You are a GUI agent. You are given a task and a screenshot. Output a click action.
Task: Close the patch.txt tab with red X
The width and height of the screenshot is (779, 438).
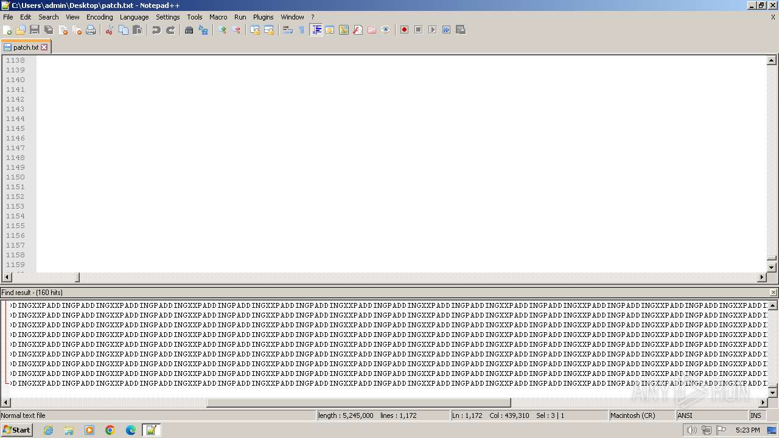44,47
